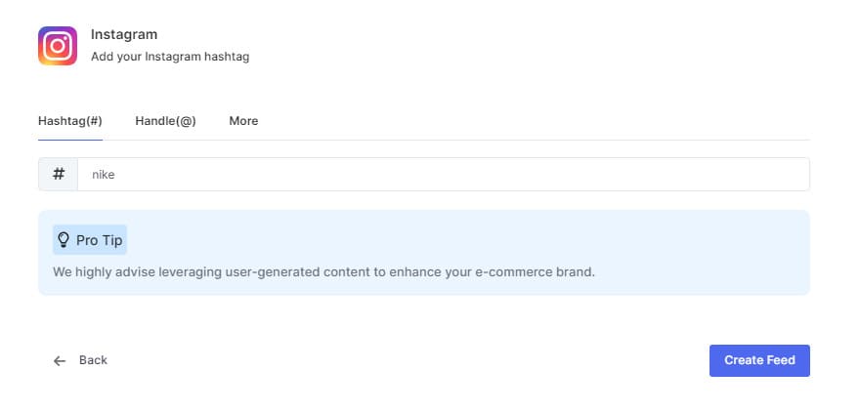Click the left arrow beside Back
Image resolution: width=860 pixels, height=412 pixels.
click(x=60, y=360)
